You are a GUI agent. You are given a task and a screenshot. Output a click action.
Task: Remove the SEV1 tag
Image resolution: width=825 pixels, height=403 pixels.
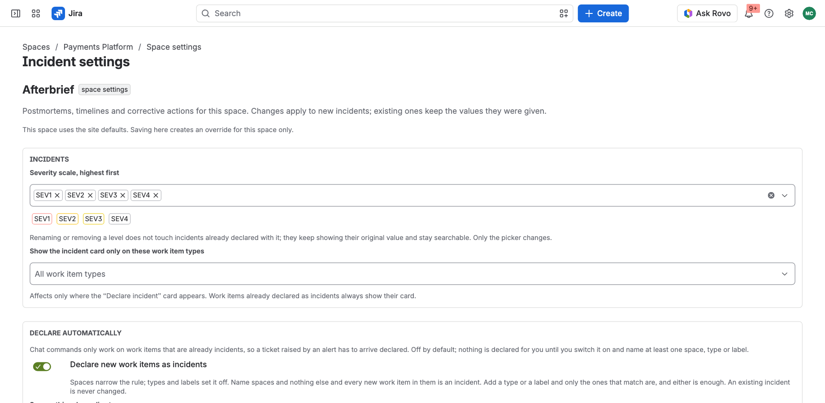click(x=57, y=195)
